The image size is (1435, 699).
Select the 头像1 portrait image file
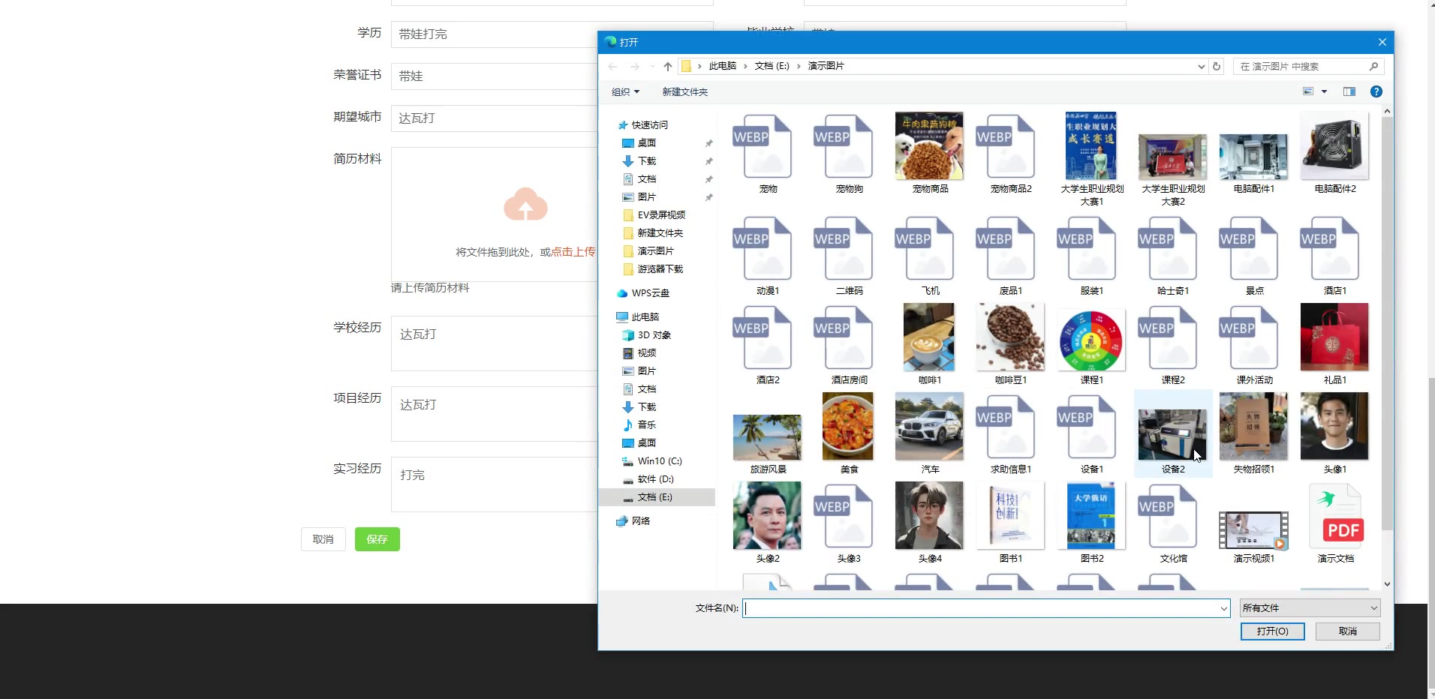pyautogui.click(x=1334, y=426)
